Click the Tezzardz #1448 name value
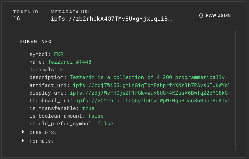The image size is (249, 159). [x=70, y=62]
